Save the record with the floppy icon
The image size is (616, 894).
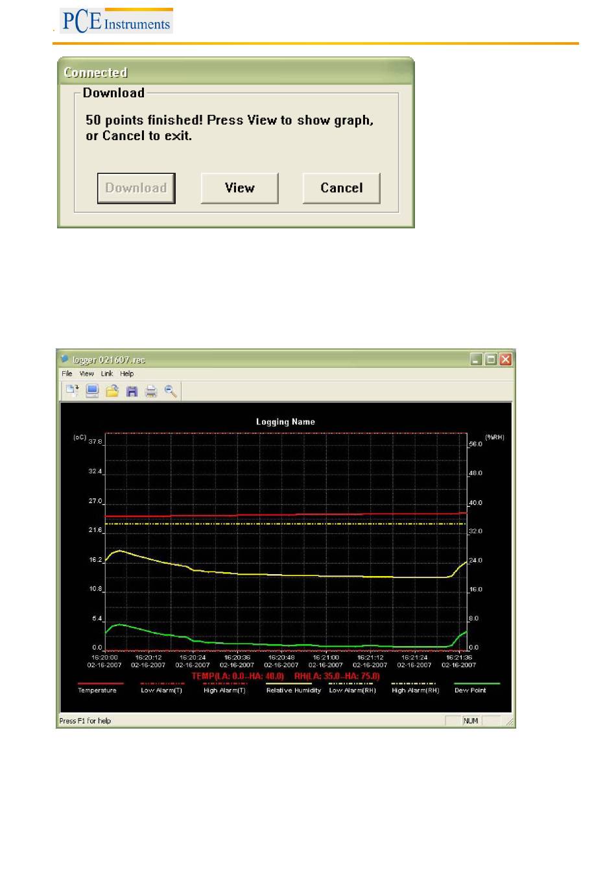tap(132, 391)
